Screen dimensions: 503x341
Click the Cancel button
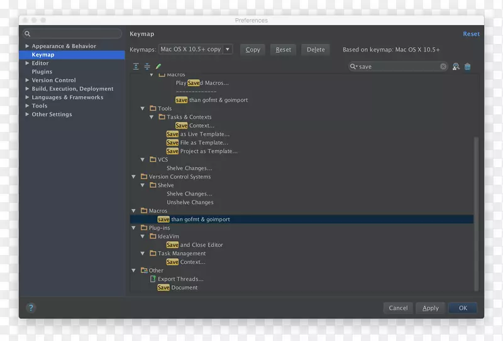click(x=398, y=308)
